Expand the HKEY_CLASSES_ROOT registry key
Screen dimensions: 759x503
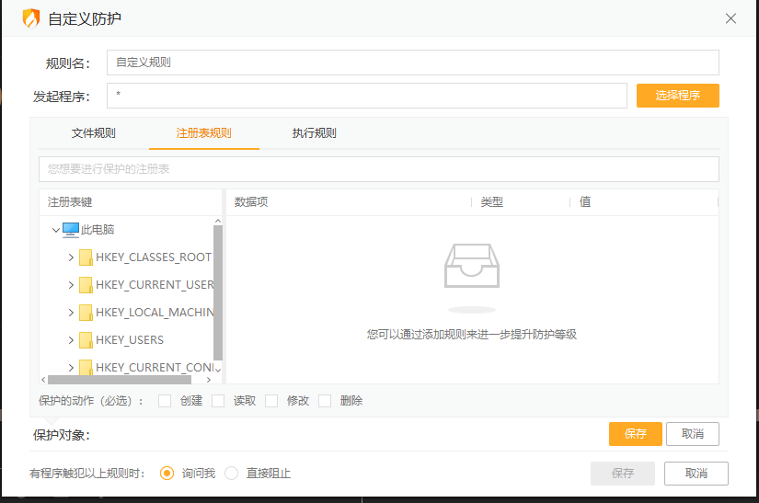click(71, 257)
